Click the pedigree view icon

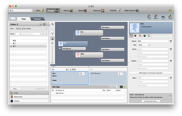52,29
